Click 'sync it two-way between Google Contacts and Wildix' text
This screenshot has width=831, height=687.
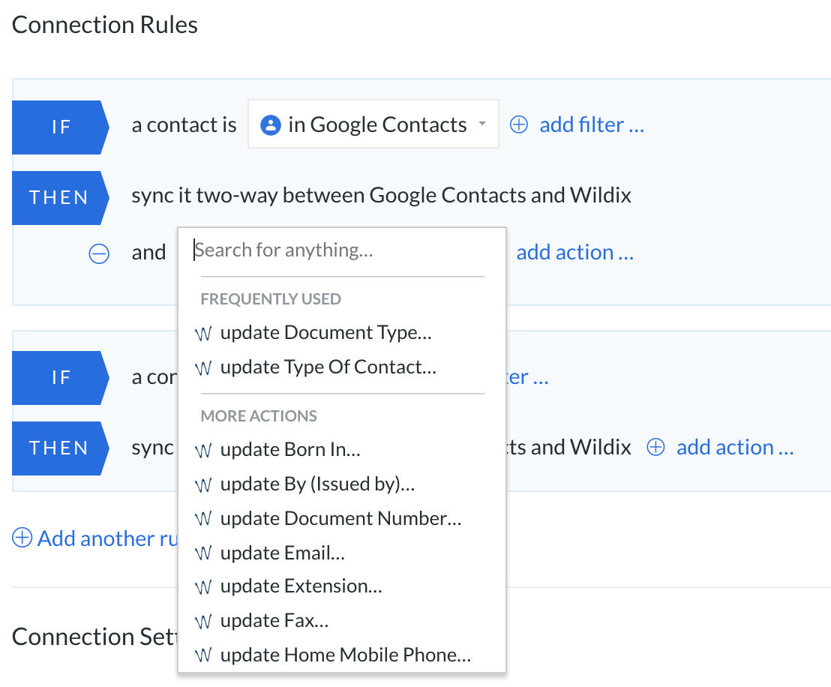[382, 196]
